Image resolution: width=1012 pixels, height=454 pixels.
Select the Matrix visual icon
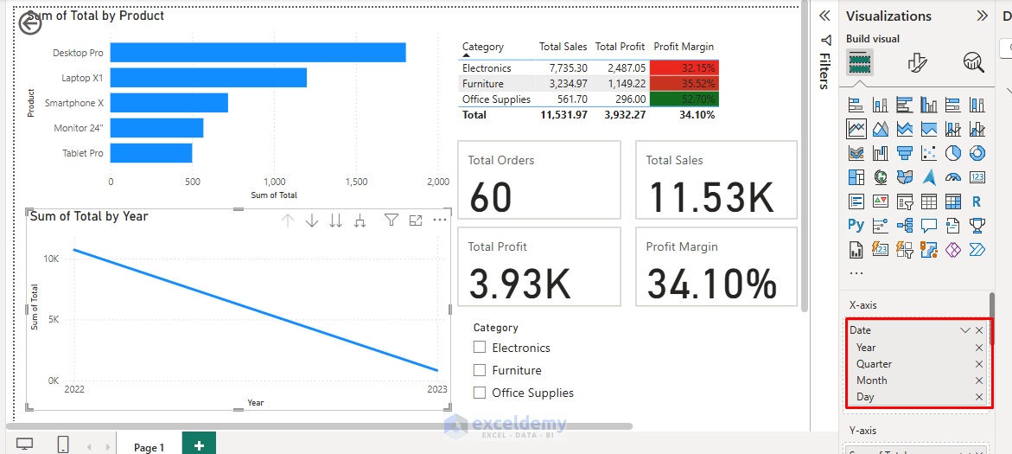click(952, 201)
